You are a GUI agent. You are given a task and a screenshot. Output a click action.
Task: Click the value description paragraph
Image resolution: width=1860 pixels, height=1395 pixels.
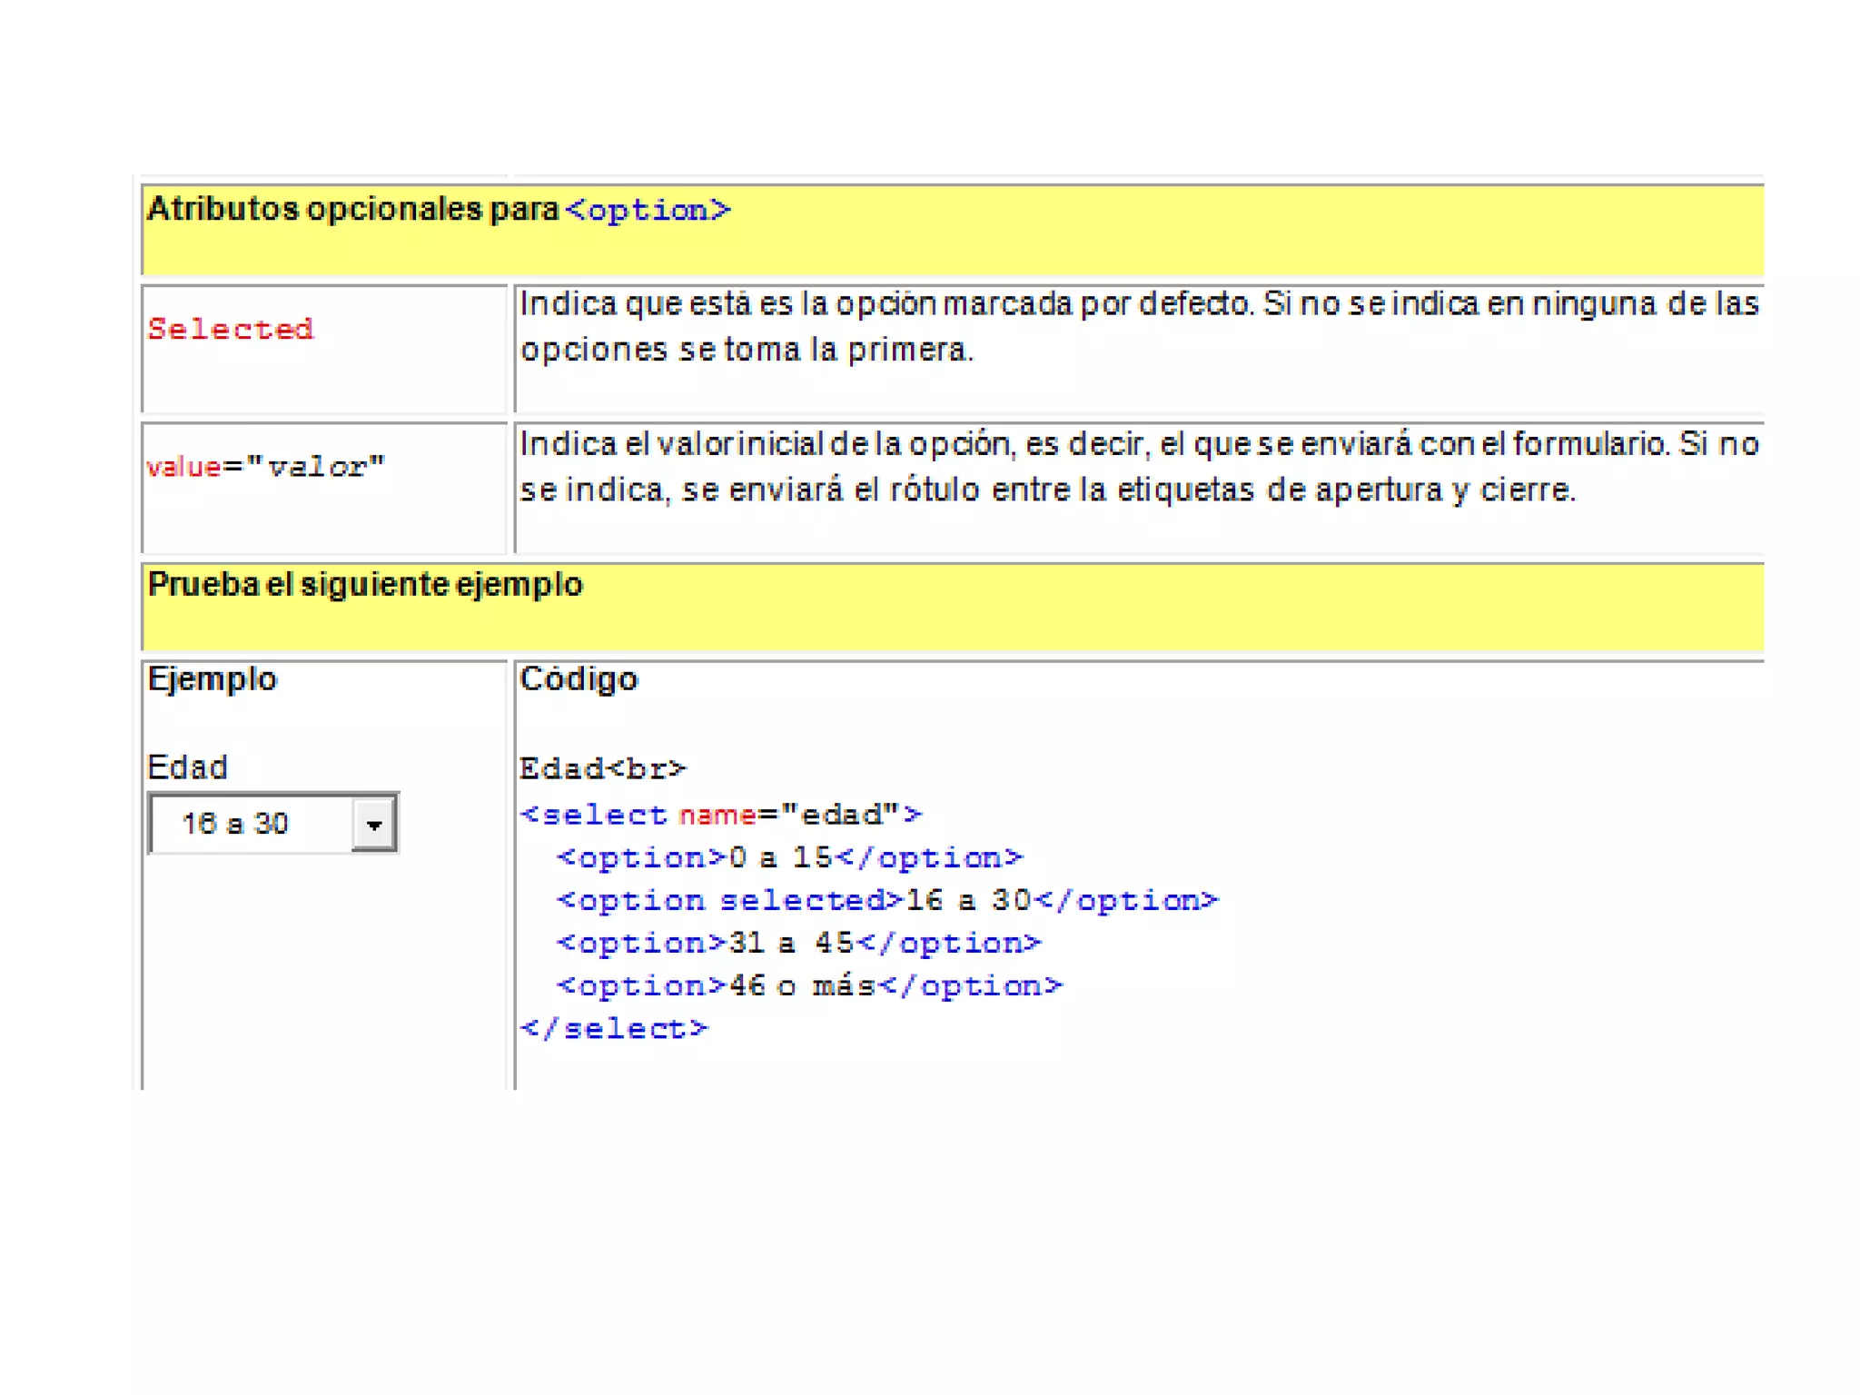tap(1138, 467)
